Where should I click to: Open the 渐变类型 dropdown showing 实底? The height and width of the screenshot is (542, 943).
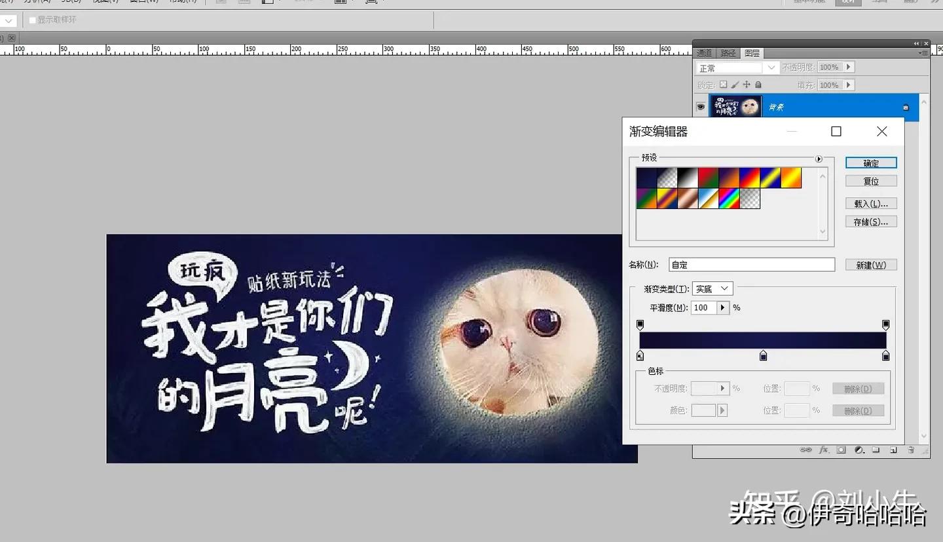coord(712,288)
